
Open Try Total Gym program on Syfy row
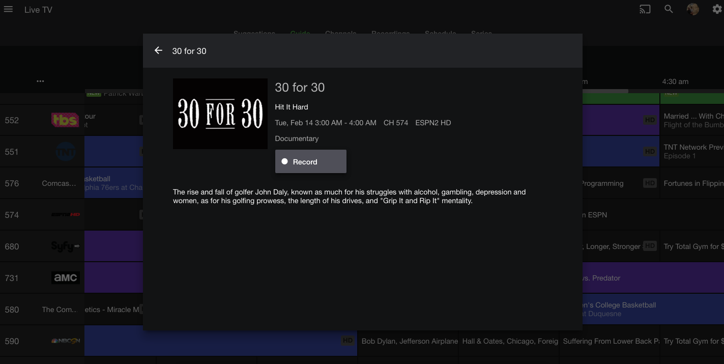pos(692,246)
